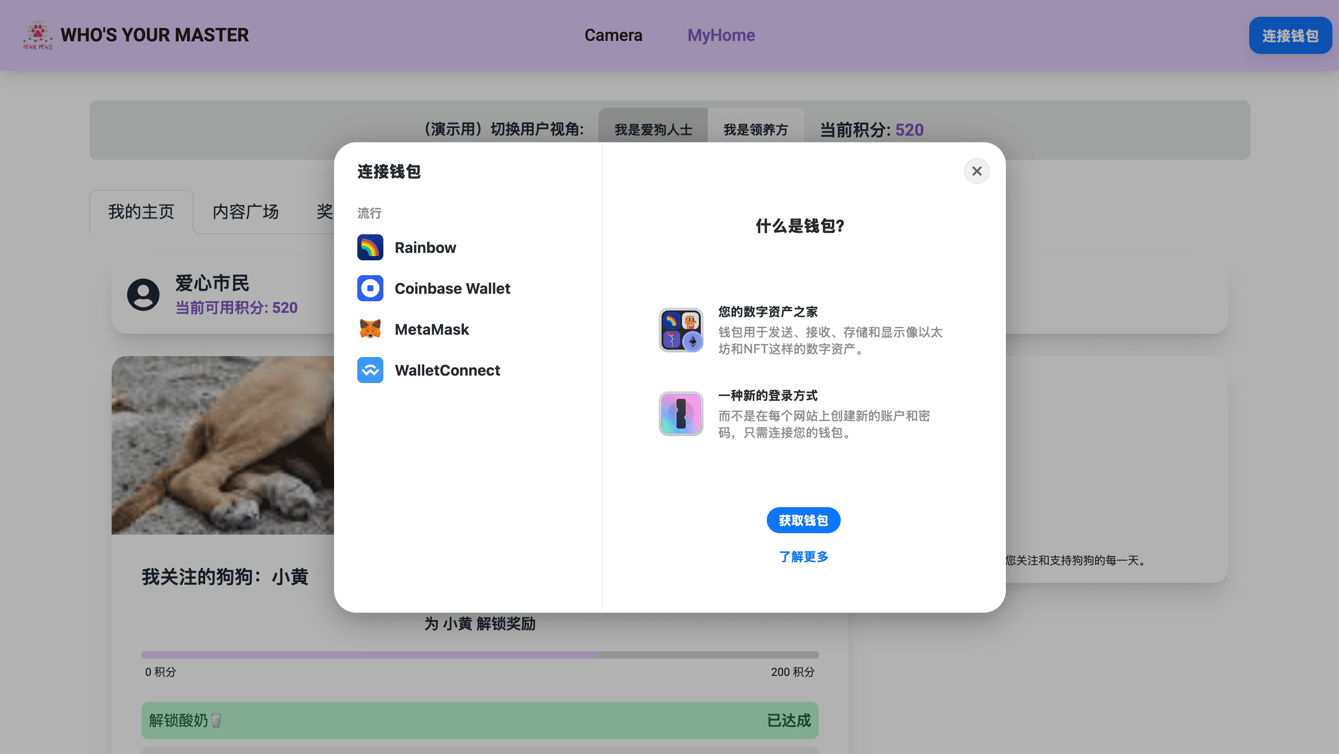The width and height of the screenshot is (1339, 754).
Task: Open the 内容广场 tab
Action: [x=245, y=212]
